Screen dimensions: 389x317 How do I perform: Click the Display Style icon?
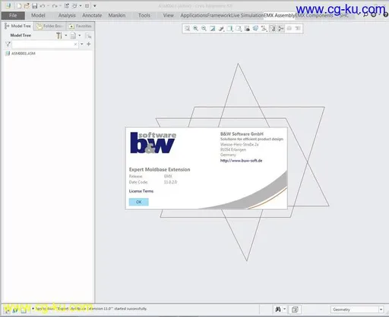[229, 28]
